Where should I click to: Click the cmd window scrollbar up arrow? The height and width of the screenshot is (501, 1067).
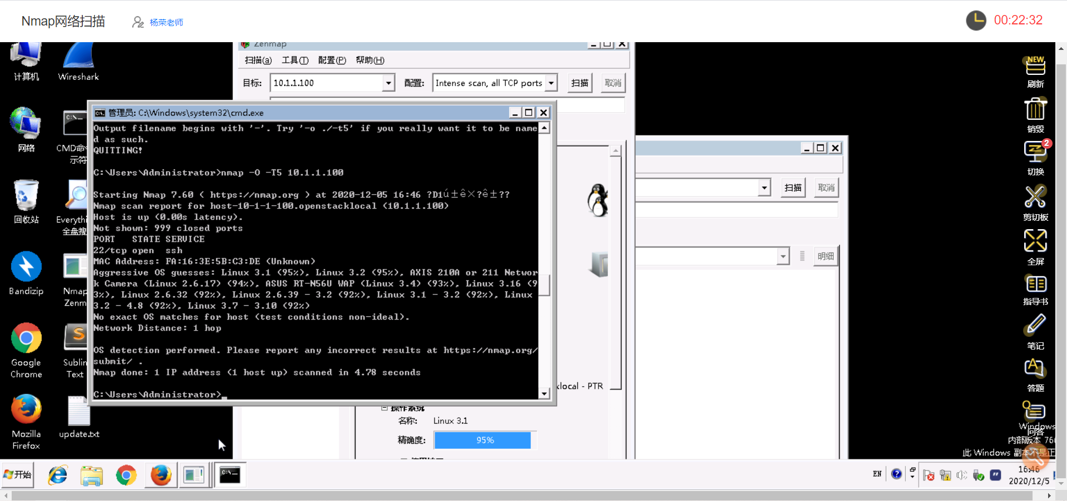point(545,128)
